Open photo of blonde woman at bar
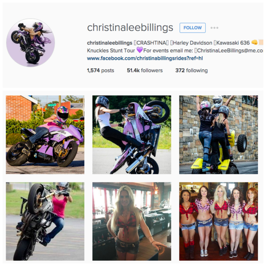Image resolution: width=266 pixels, height=266 pixels. [131, 222]
